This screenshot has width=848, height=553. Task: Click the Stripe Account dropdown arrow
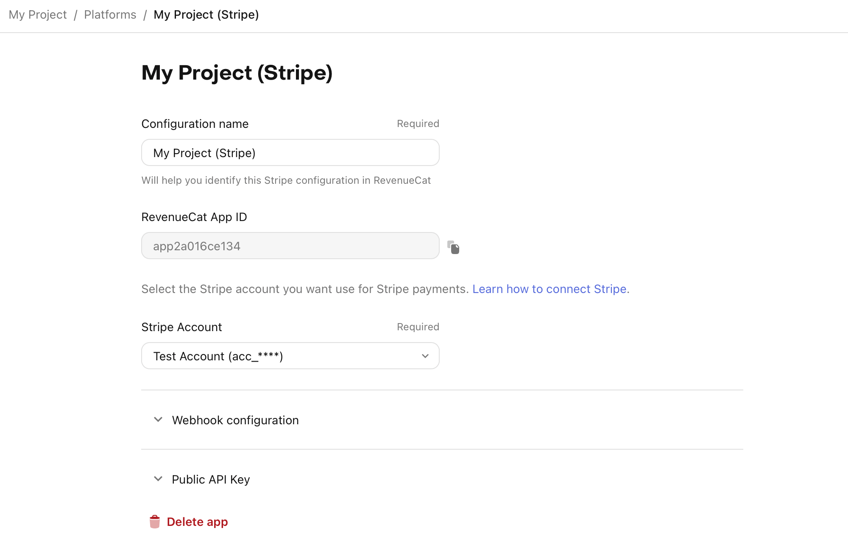coord(425,356)
